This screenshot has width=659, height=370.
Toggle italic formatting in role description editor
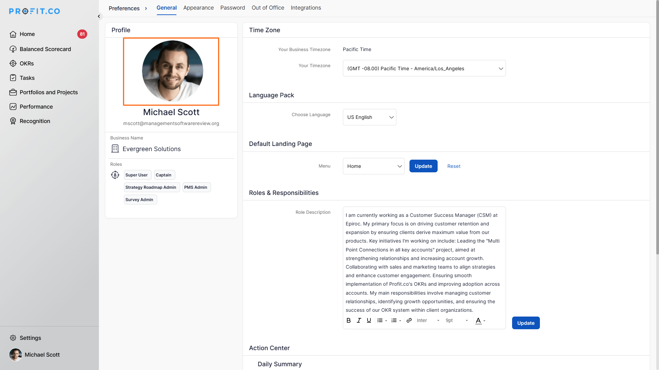point(359,320)
